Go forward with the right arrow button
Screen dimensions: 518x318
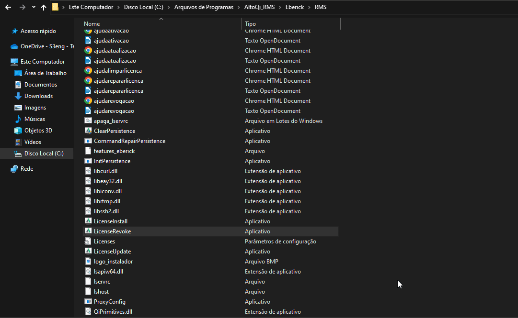pos(22,7)
